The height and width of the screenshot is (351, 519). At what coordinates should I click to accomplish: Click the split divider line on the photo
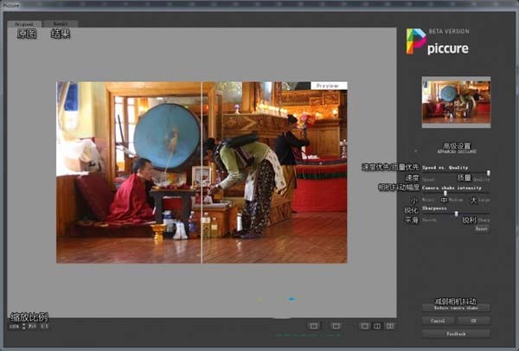click(202, 173)
